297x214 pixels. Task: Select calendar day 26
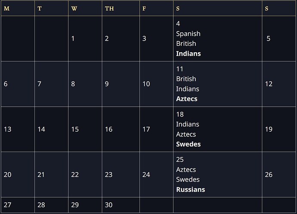click(x=269, y=175)
